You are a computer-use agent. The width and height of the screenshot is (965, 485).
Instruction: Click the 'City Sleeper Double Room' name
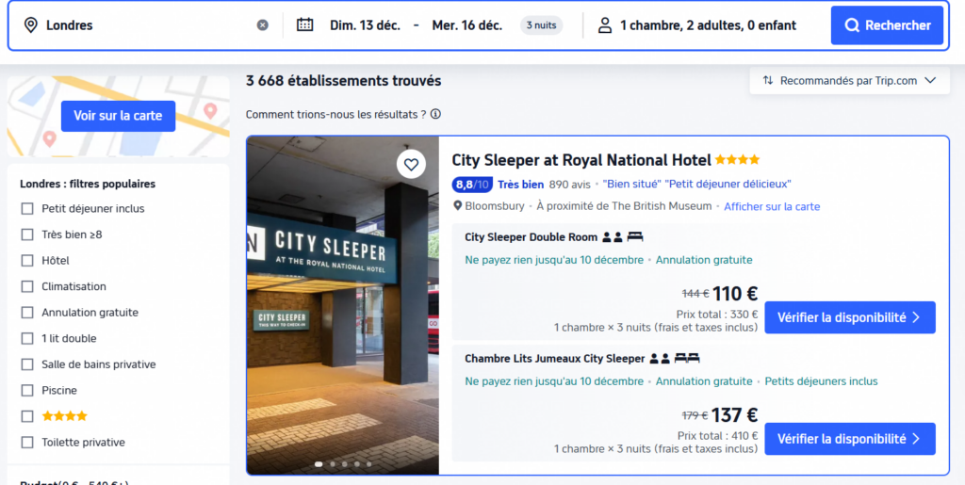pyautogui.click(x=532, y=237)
